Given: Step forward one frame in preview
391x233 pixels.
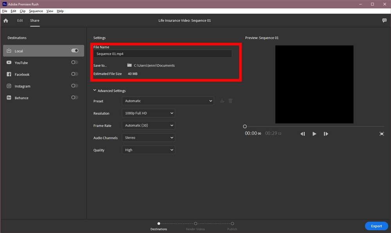Looking at the screenshot, I should (326, 134).
